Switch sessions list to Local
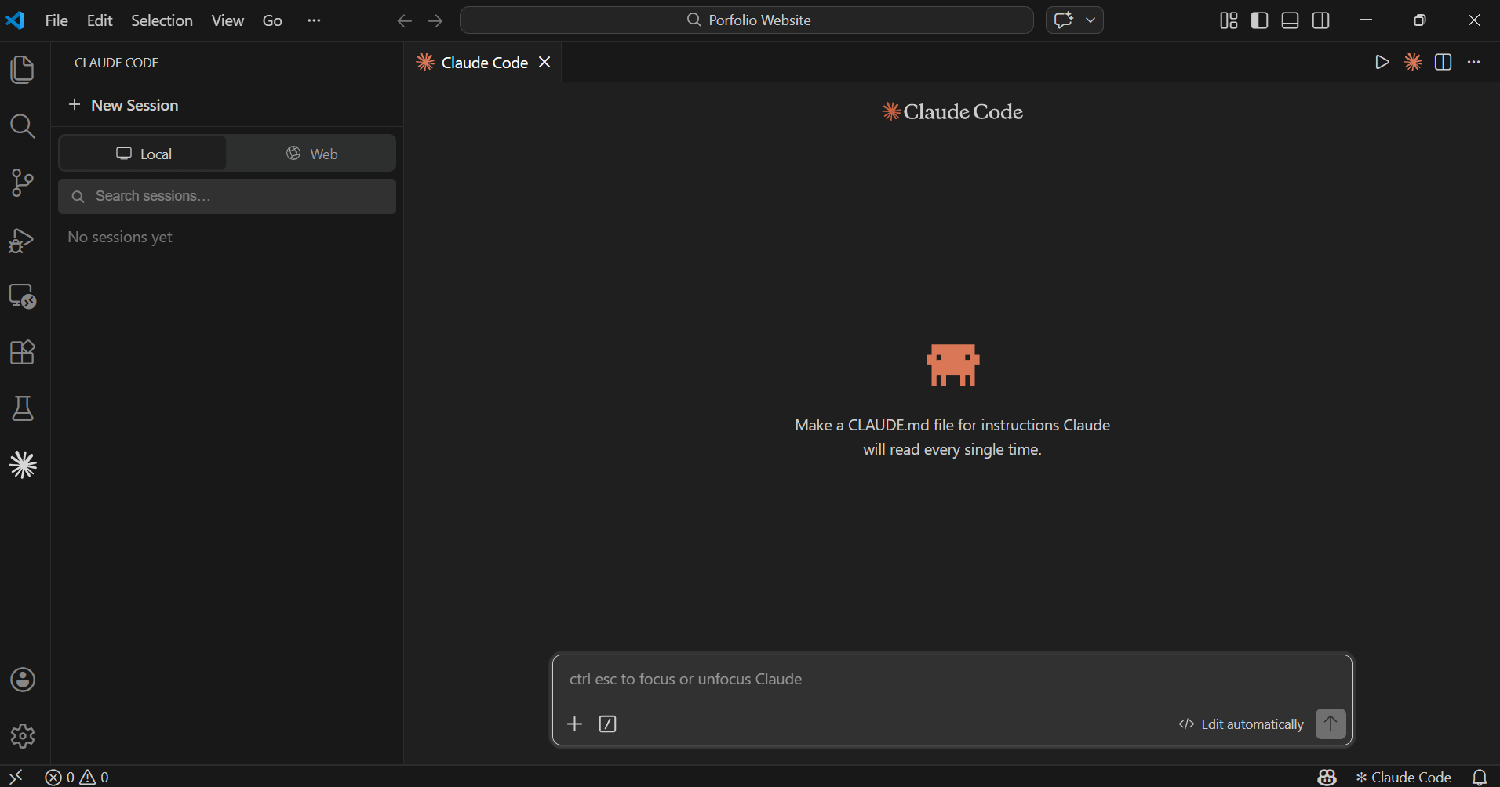The height and width of the screenshot is (787, 1500). pos(144,154)
